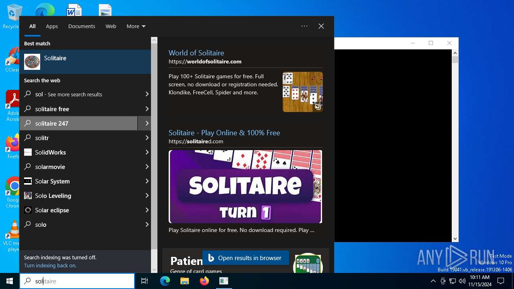514x289 pixels.
Task: Expand the 'solitr' suggestion arrow
Action: [x=147, y=138]
